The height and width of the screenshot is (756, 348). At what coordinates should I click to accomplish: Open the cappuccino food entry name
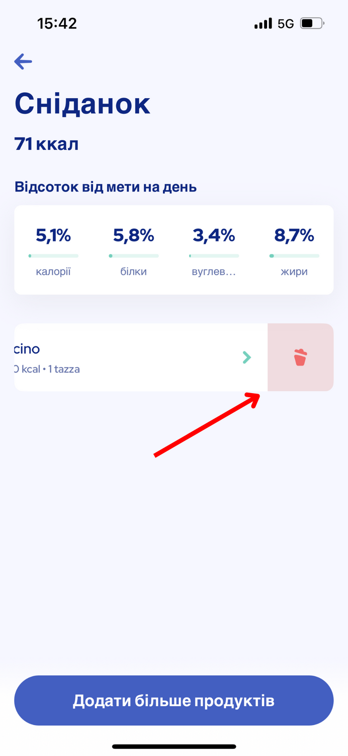pyautogui.click(x=27, y=349)
